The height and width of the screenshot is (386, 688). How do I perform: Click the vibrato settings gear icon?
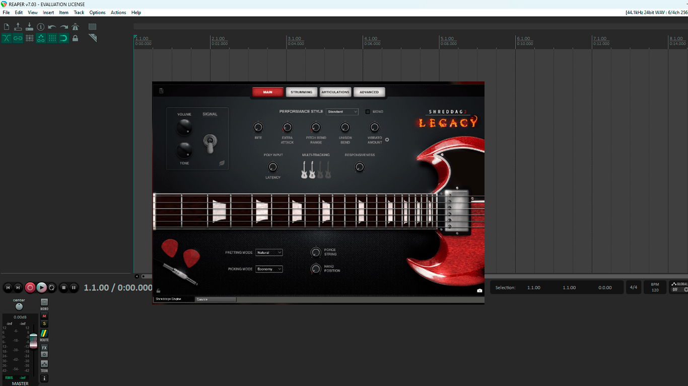coord(387,140)
